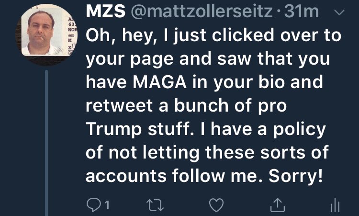Expand the tweet options chevron
This screenshot has width=359, height=216.
click(338, 13)
